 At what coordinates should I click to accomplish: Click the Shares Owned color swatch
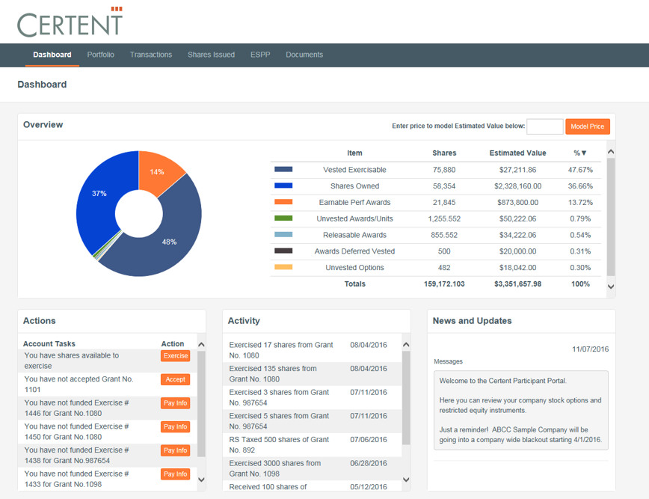(283, 186)
